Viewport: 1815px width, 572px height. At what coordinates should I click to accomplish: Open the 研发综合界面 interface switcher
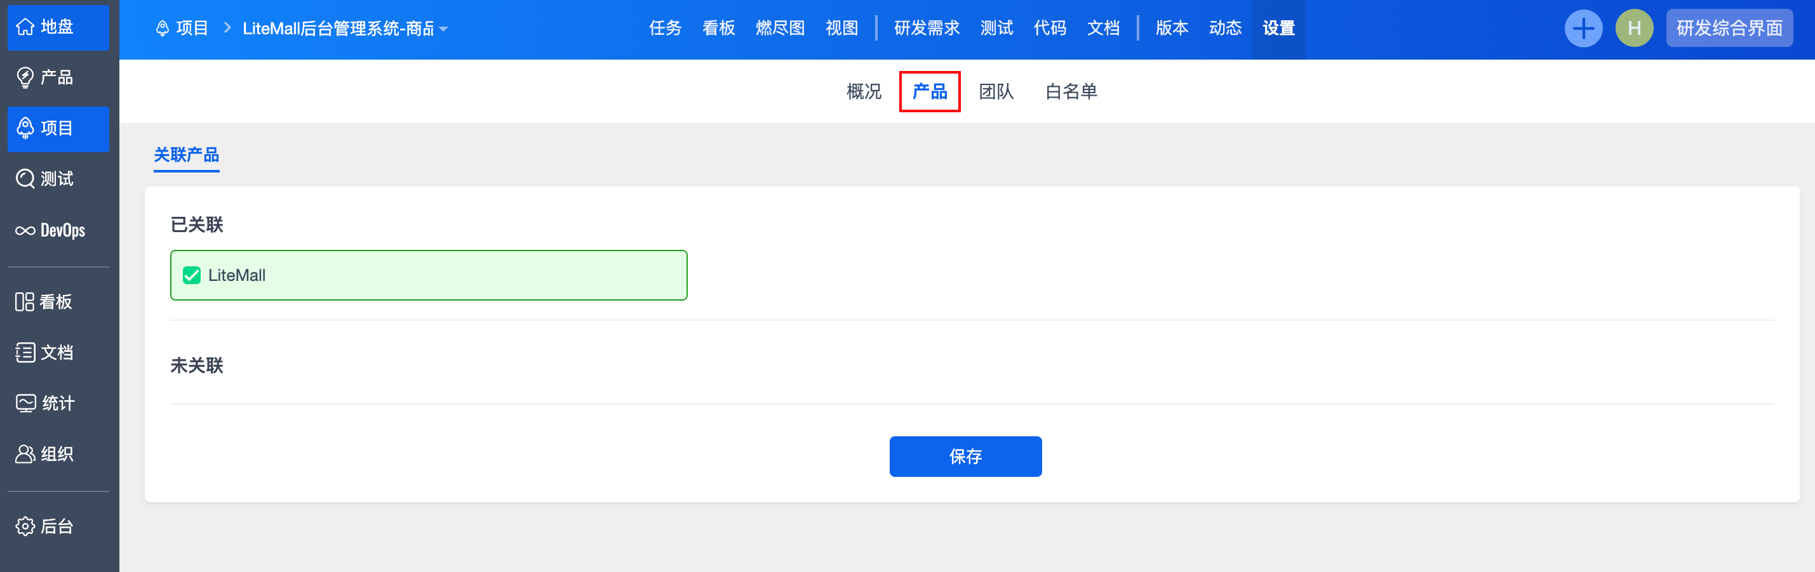pos(1729,28)
